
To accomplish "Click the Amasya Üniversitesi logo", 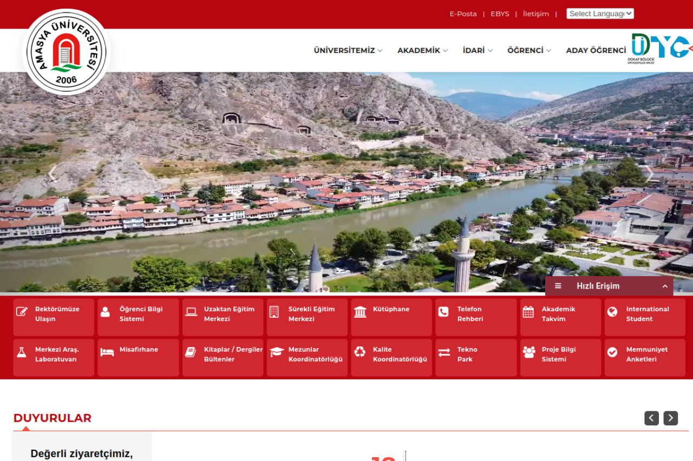I will click(x=67, y=52).
